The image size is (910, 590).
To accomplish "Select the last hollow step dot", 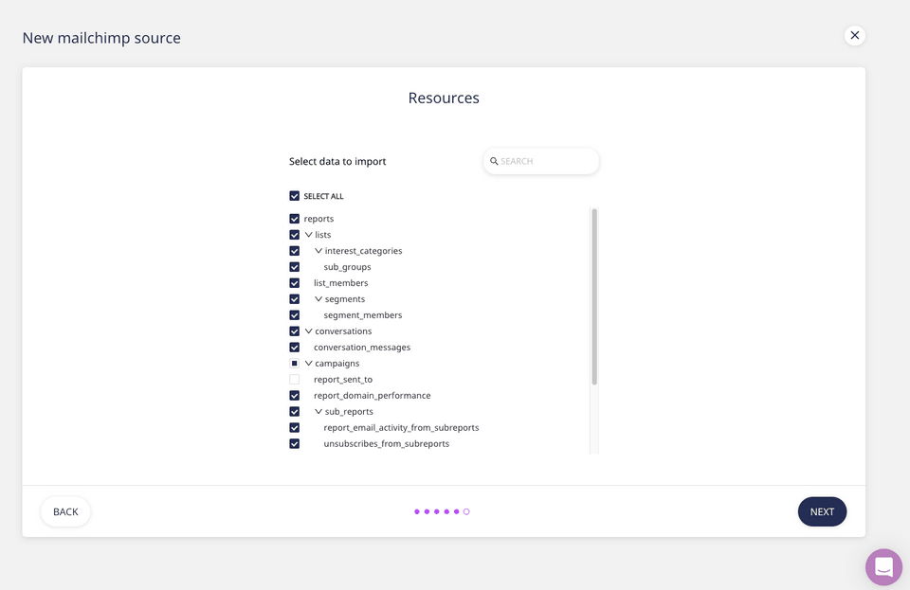I will [466, 511].
